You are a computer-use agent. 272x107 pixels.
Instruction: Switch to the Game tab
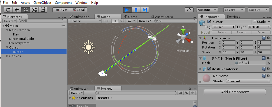click(x=131, y=17)
